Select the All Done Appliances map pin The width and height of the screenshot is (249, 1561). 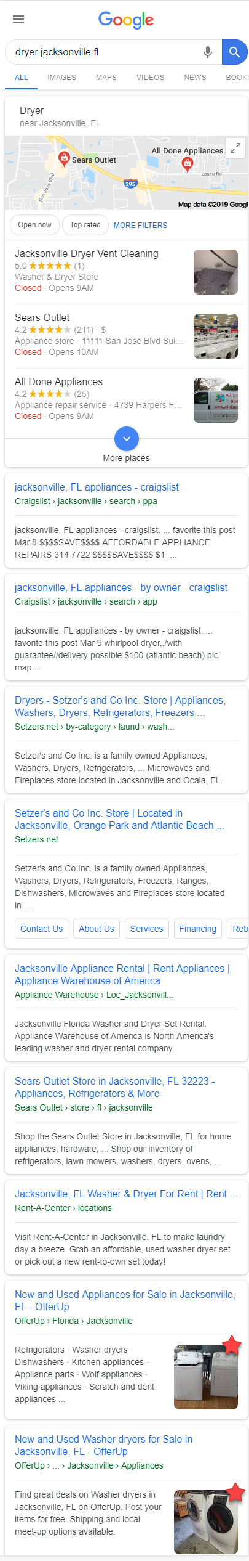[188, 163]
